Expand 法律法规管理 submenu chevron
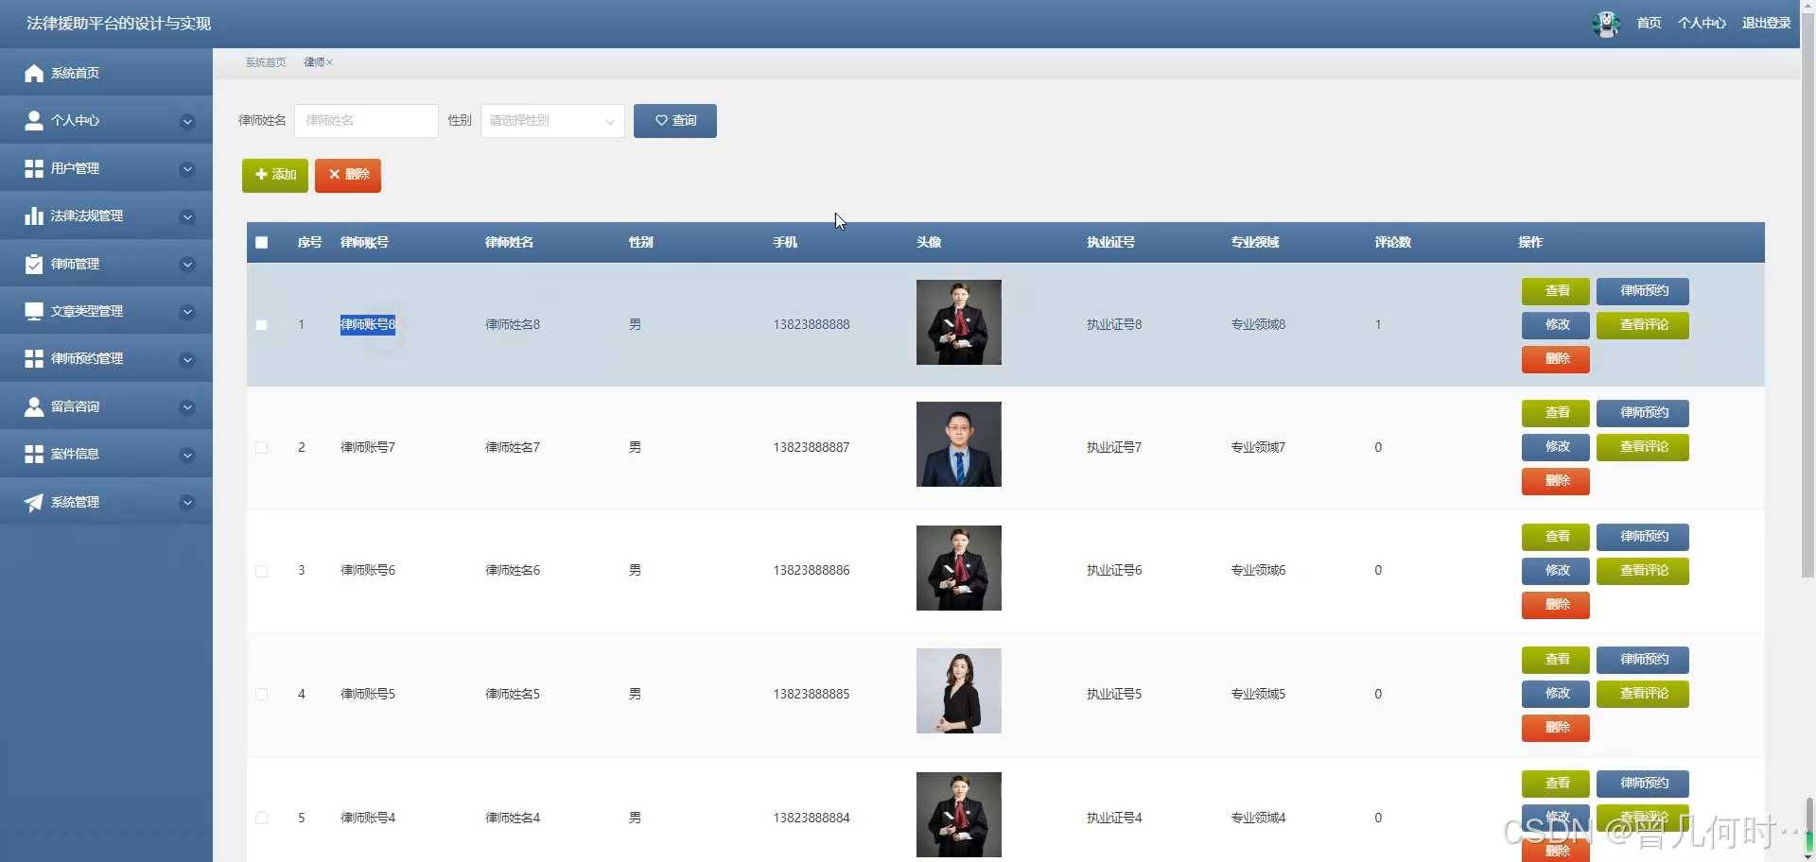This screenshot has height=862, width=1816. [x=187, y=216]
